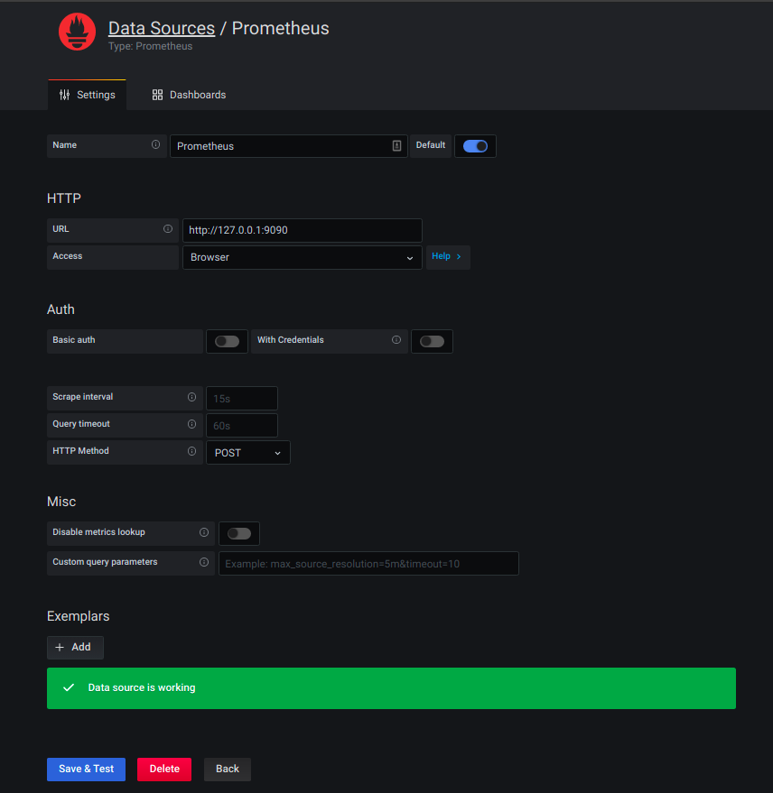773x793 pixels.
Task: Click the Scrape interval input field
Action: click(x=242, y=399)
